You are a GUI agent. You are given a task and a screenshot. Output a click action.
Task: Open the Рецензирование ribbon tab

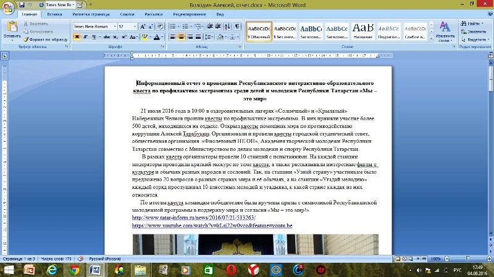coord(190,14)
